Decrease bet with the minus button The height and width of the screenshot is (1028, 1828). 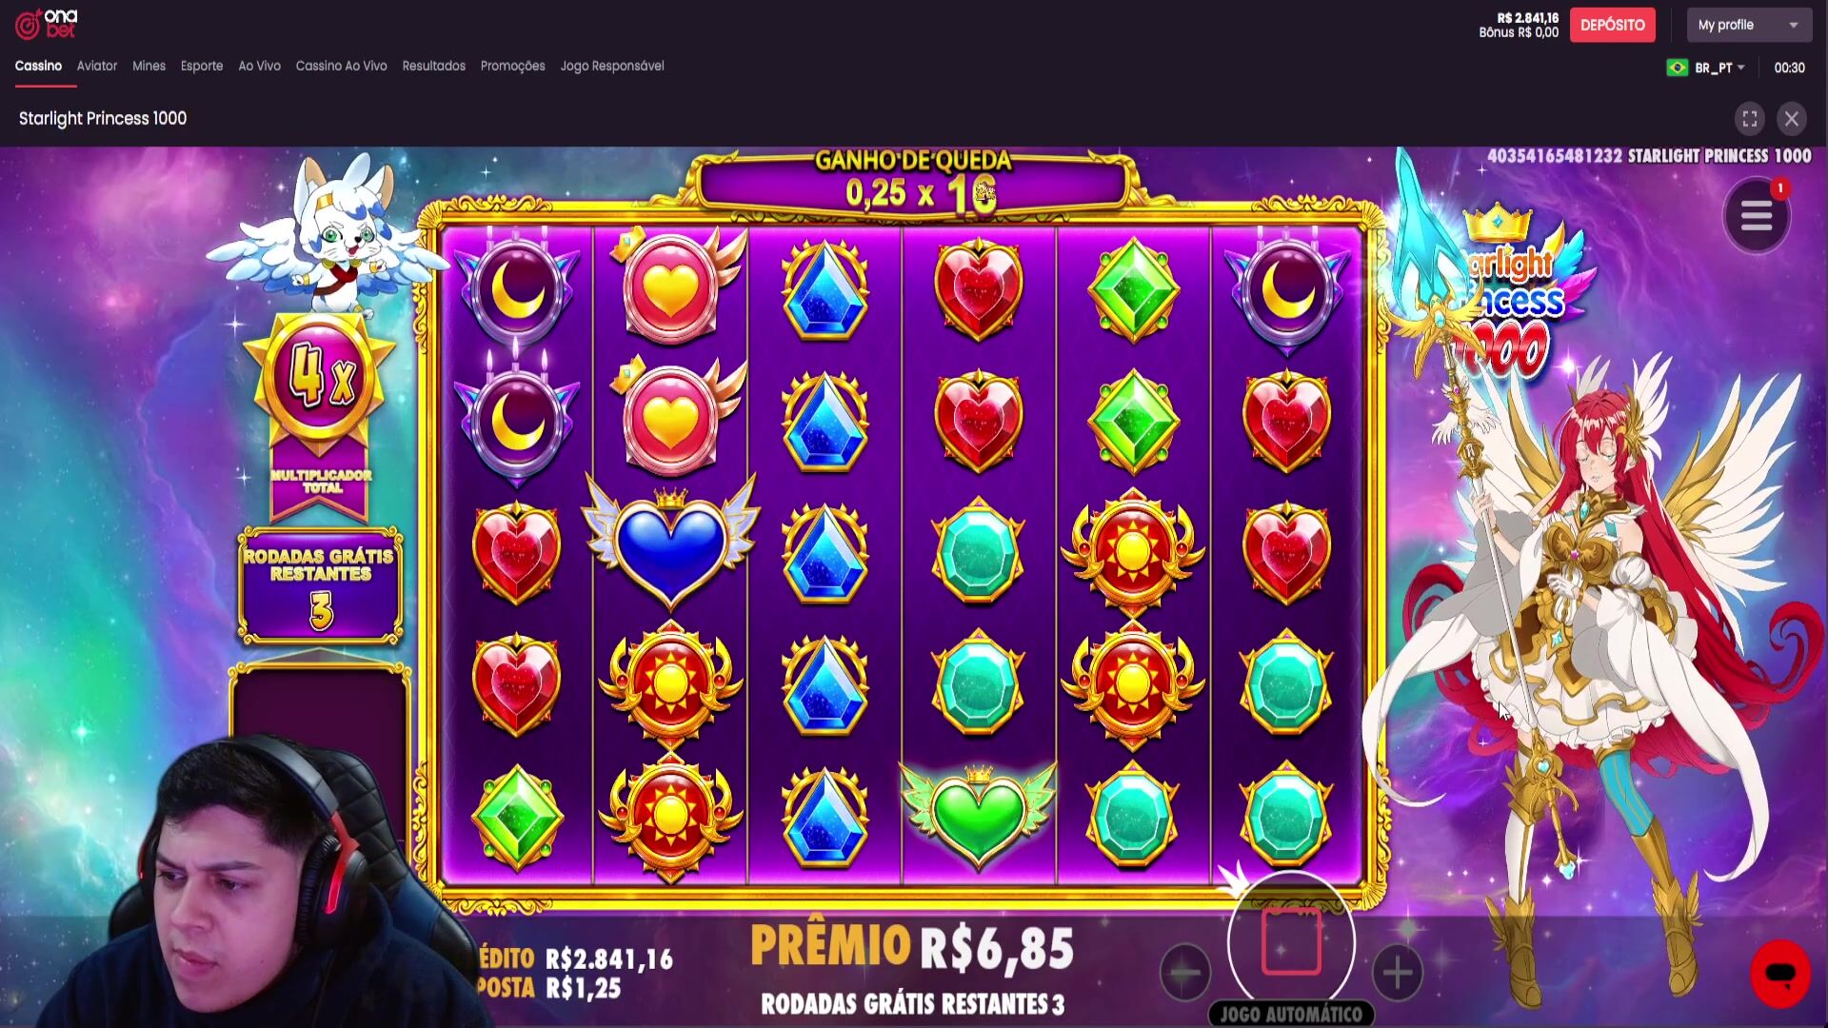point(1185,973)
